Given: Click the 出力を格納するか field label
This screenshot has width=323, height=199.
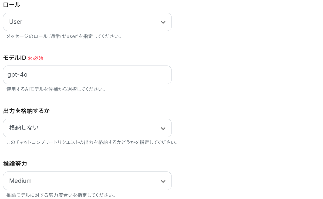Looking at the screenshot, I should pos(26,111).
